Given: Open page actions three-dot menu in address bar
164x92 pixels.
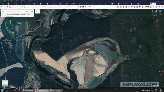Looking at the screenshot, I should (76, 7).
